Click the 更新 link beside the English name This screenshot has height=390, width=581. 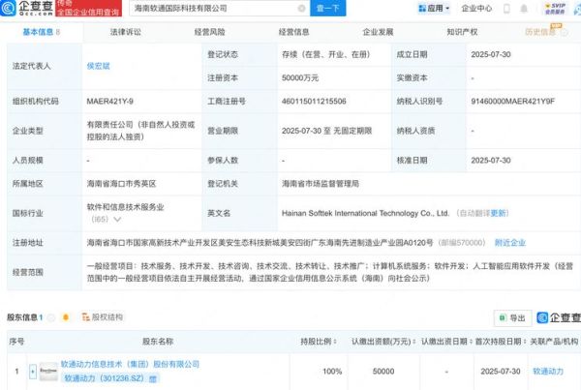tap(499, 213)
